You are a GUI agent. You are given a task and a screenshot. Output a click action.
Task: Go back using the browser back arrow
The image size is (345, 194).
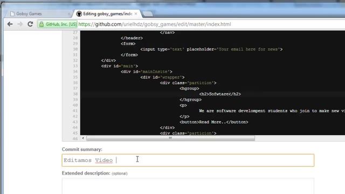pos(10,24)
